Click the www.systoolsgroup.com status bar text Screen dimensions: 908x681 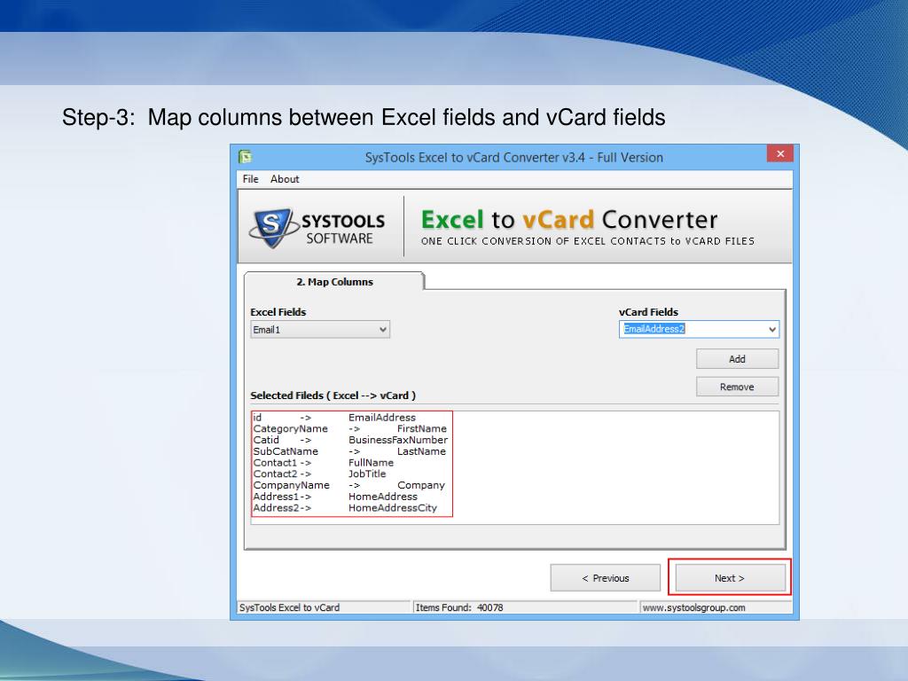(693, 607)
